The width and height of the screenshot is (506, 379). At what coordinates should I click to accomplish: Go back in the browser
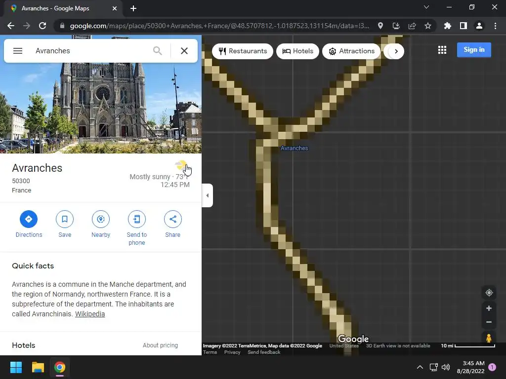11,26
